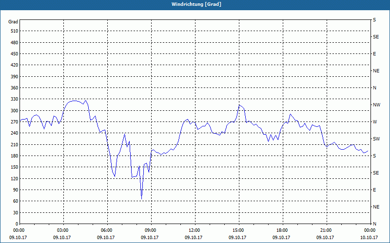Click the SW compass label on the right axis

click(376, 139)
